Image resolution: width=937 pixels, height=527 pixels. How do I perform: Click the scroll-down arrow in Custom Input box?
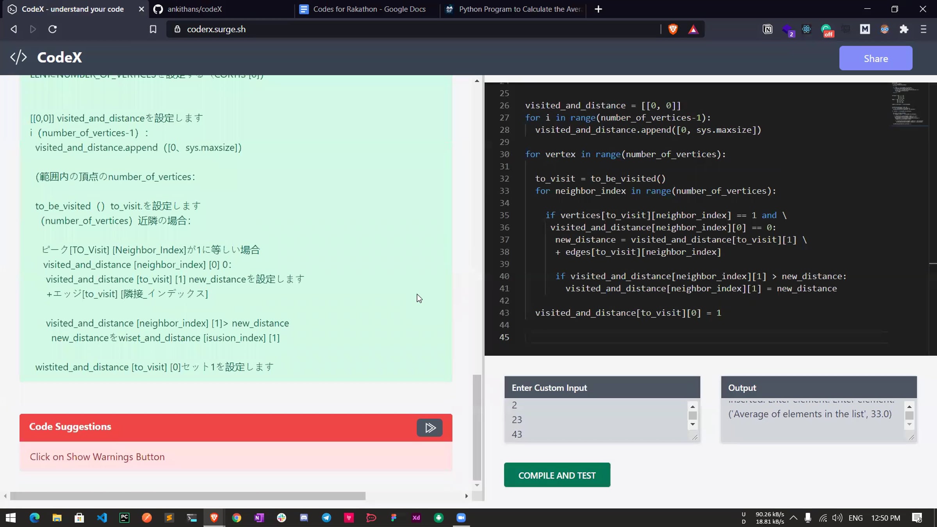(693, 424)
